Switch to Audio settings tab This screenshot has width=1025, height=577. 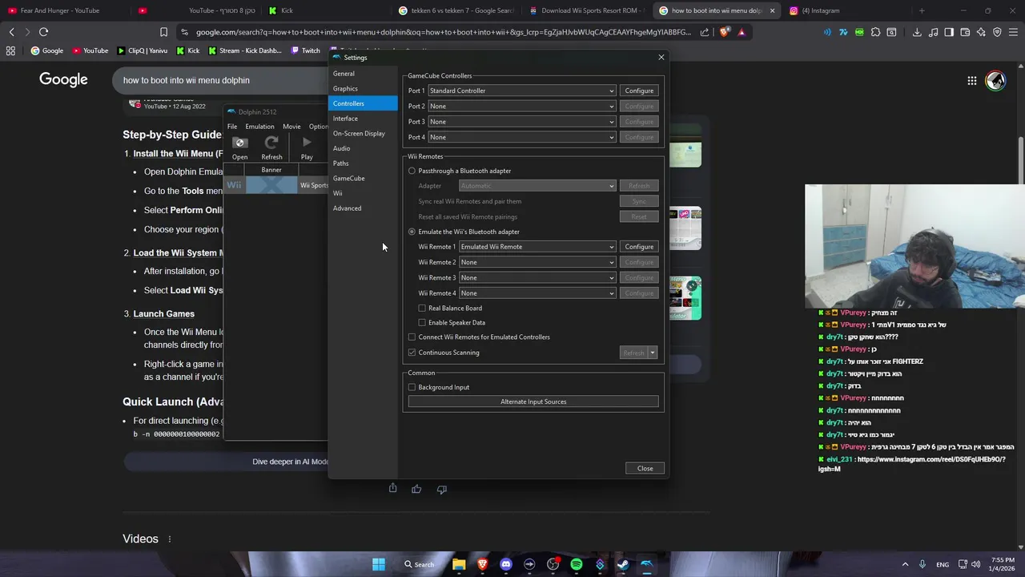click(363, 148)
